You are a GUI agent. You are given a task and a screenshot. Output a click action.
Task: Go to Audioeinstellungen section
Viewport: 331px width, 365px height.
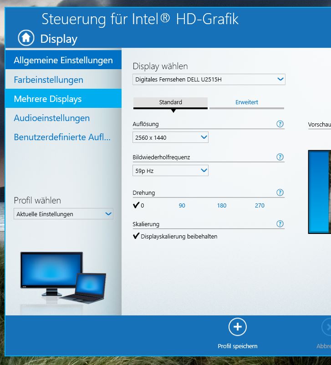pos(52,118)
